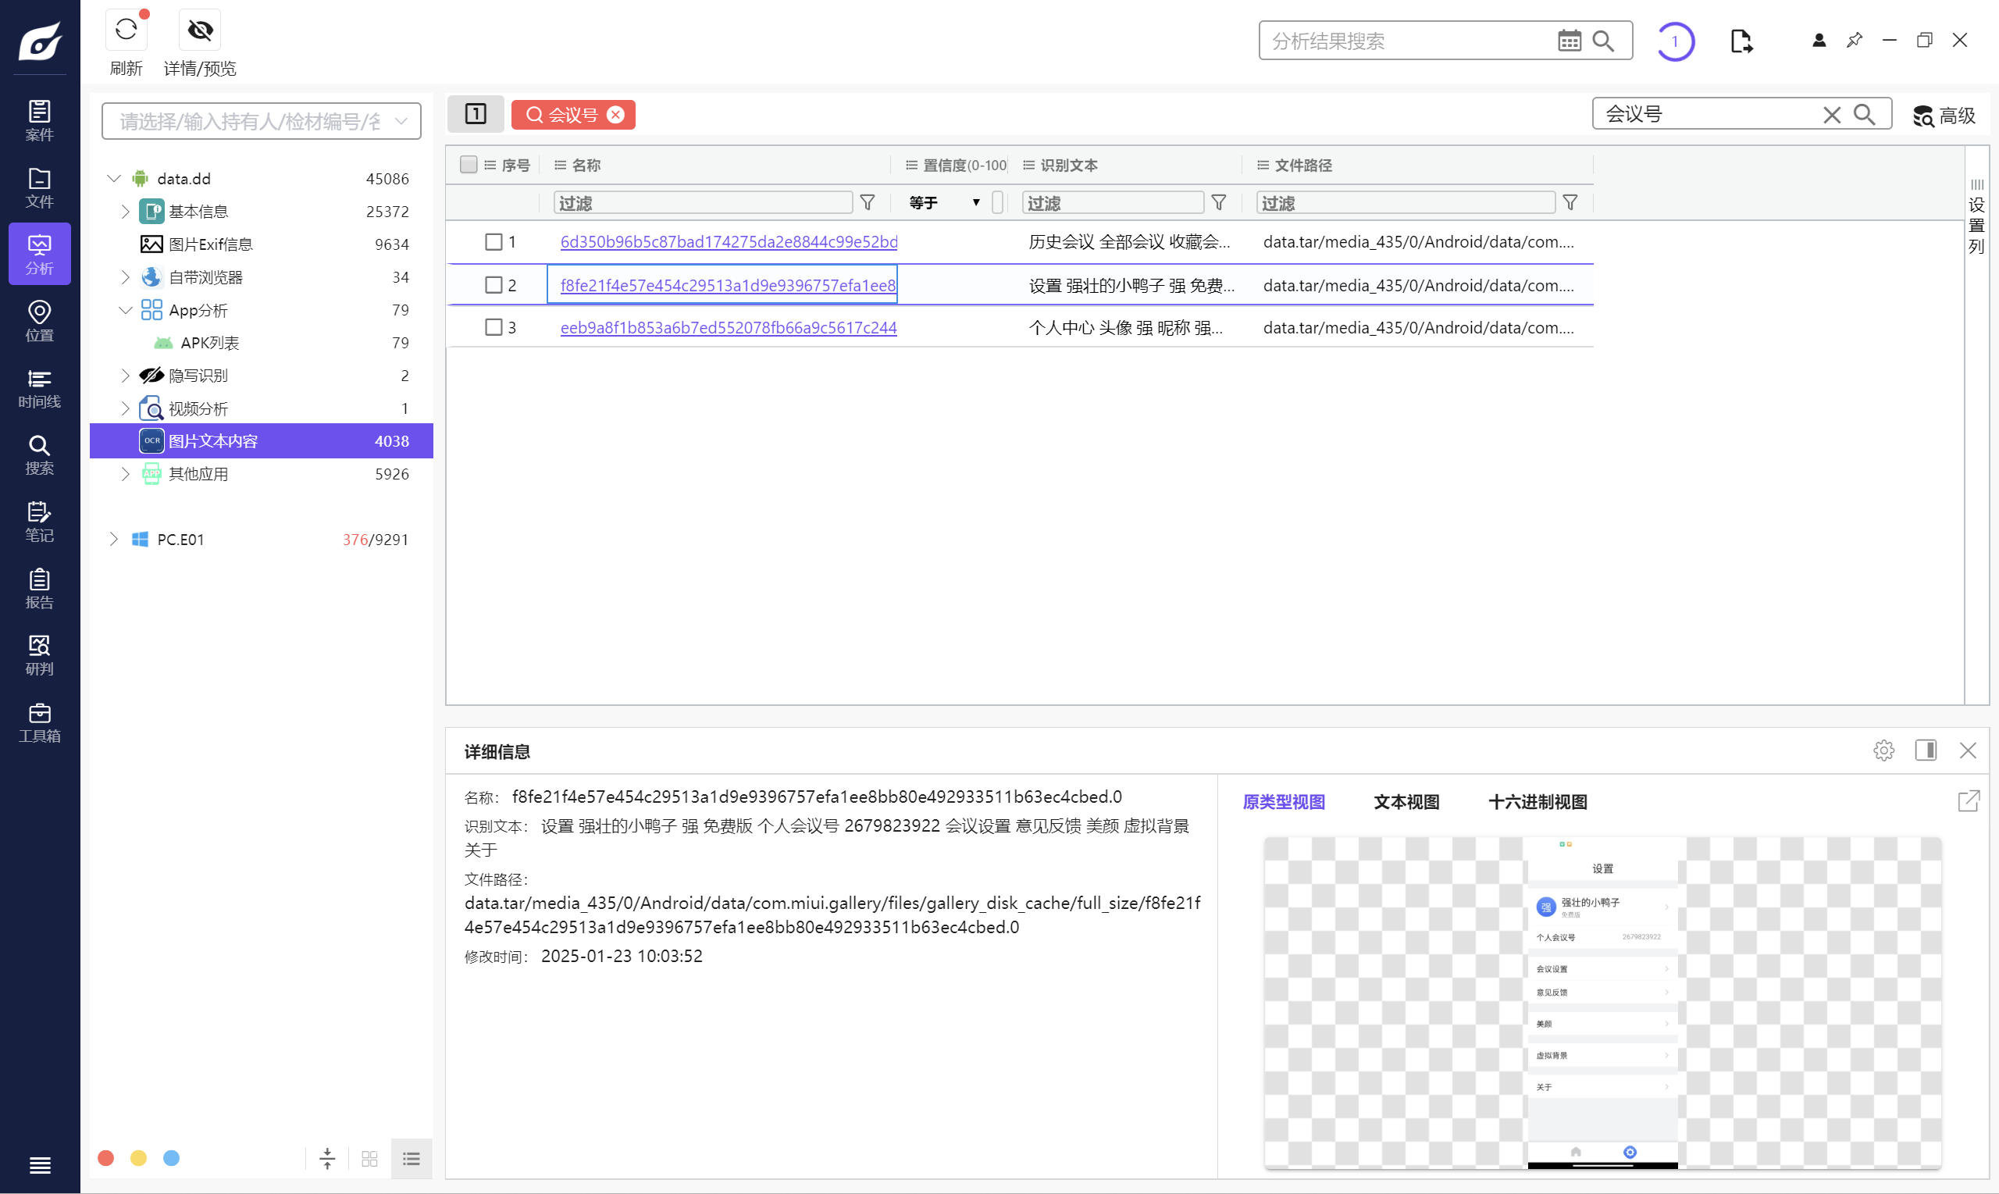Click the pin window icon
Screen dimensions: 1999x1194
1855,39
